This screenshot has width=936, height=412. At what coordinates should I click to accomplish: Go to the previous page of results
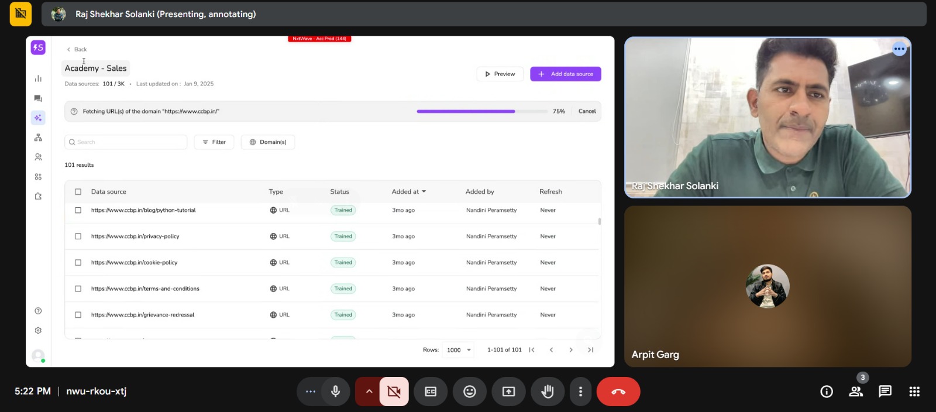(x=551, y=350)
